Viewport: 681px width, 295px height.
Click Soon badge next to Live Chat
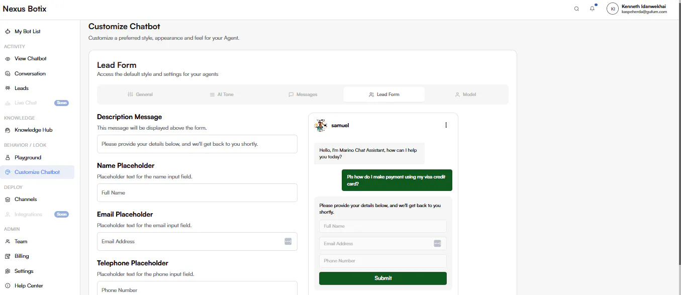[61, 103]
